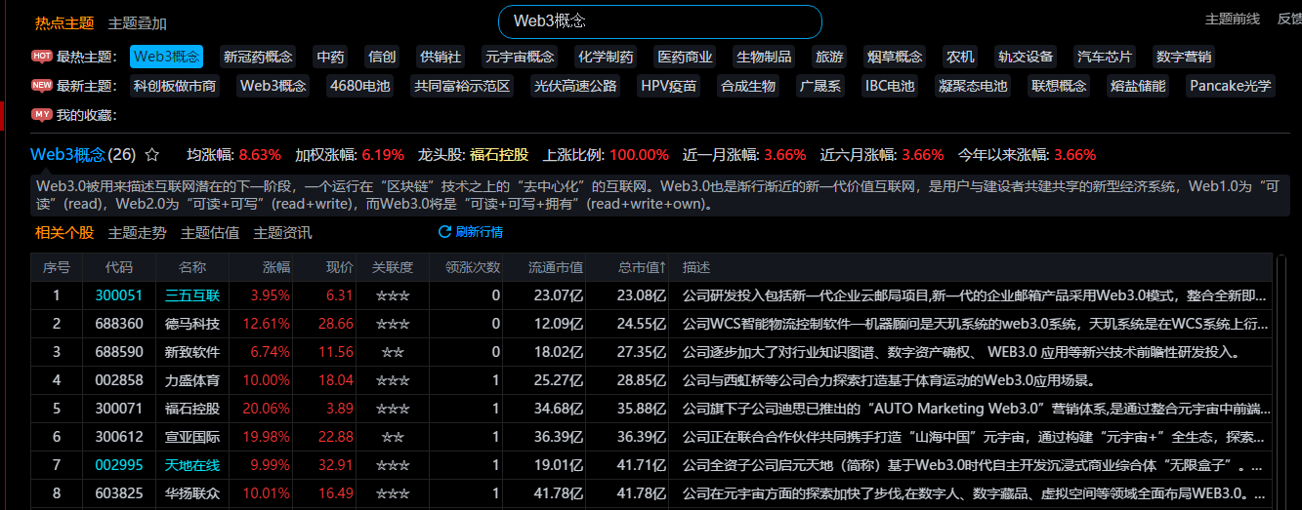Sort table by 涨幅 column header
Screen dimensions: 1302x510
click(276, 267)
